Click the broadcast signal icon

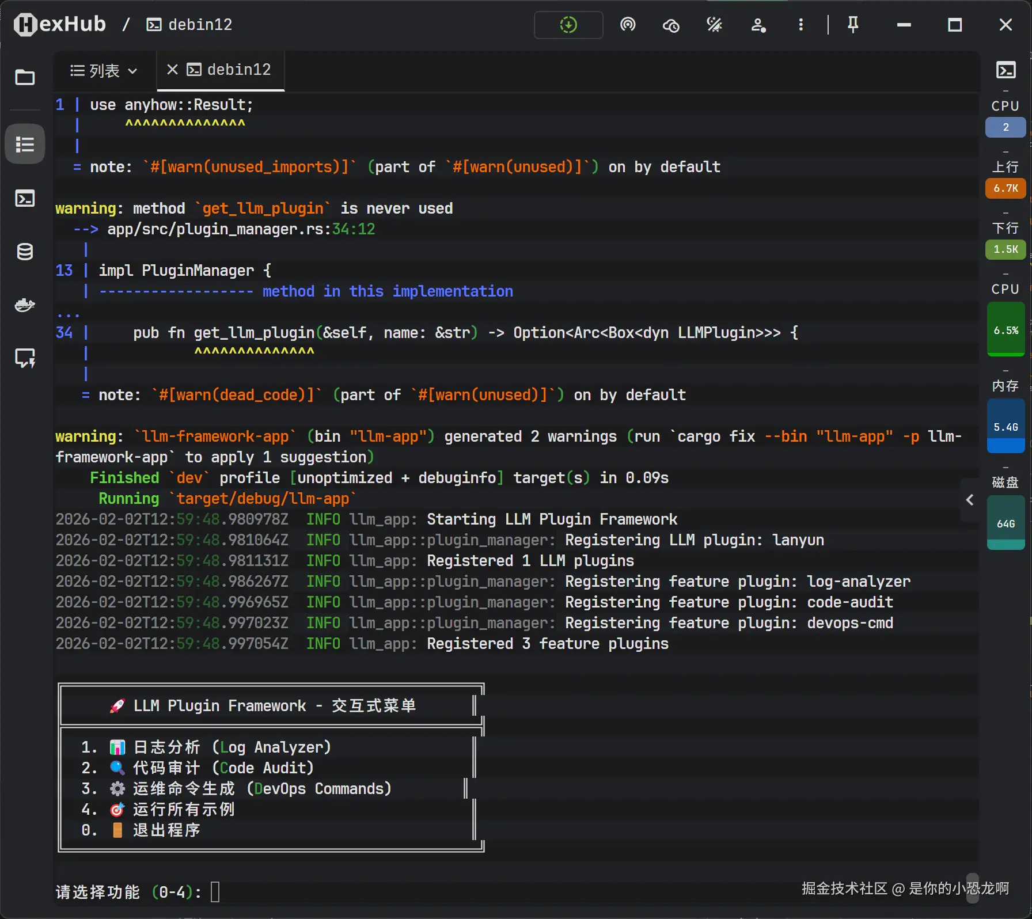628,25
